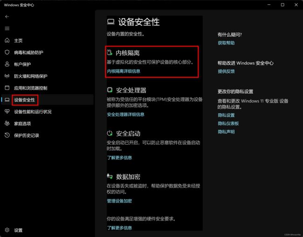Click 获取帮助 link

click(226, 43)
